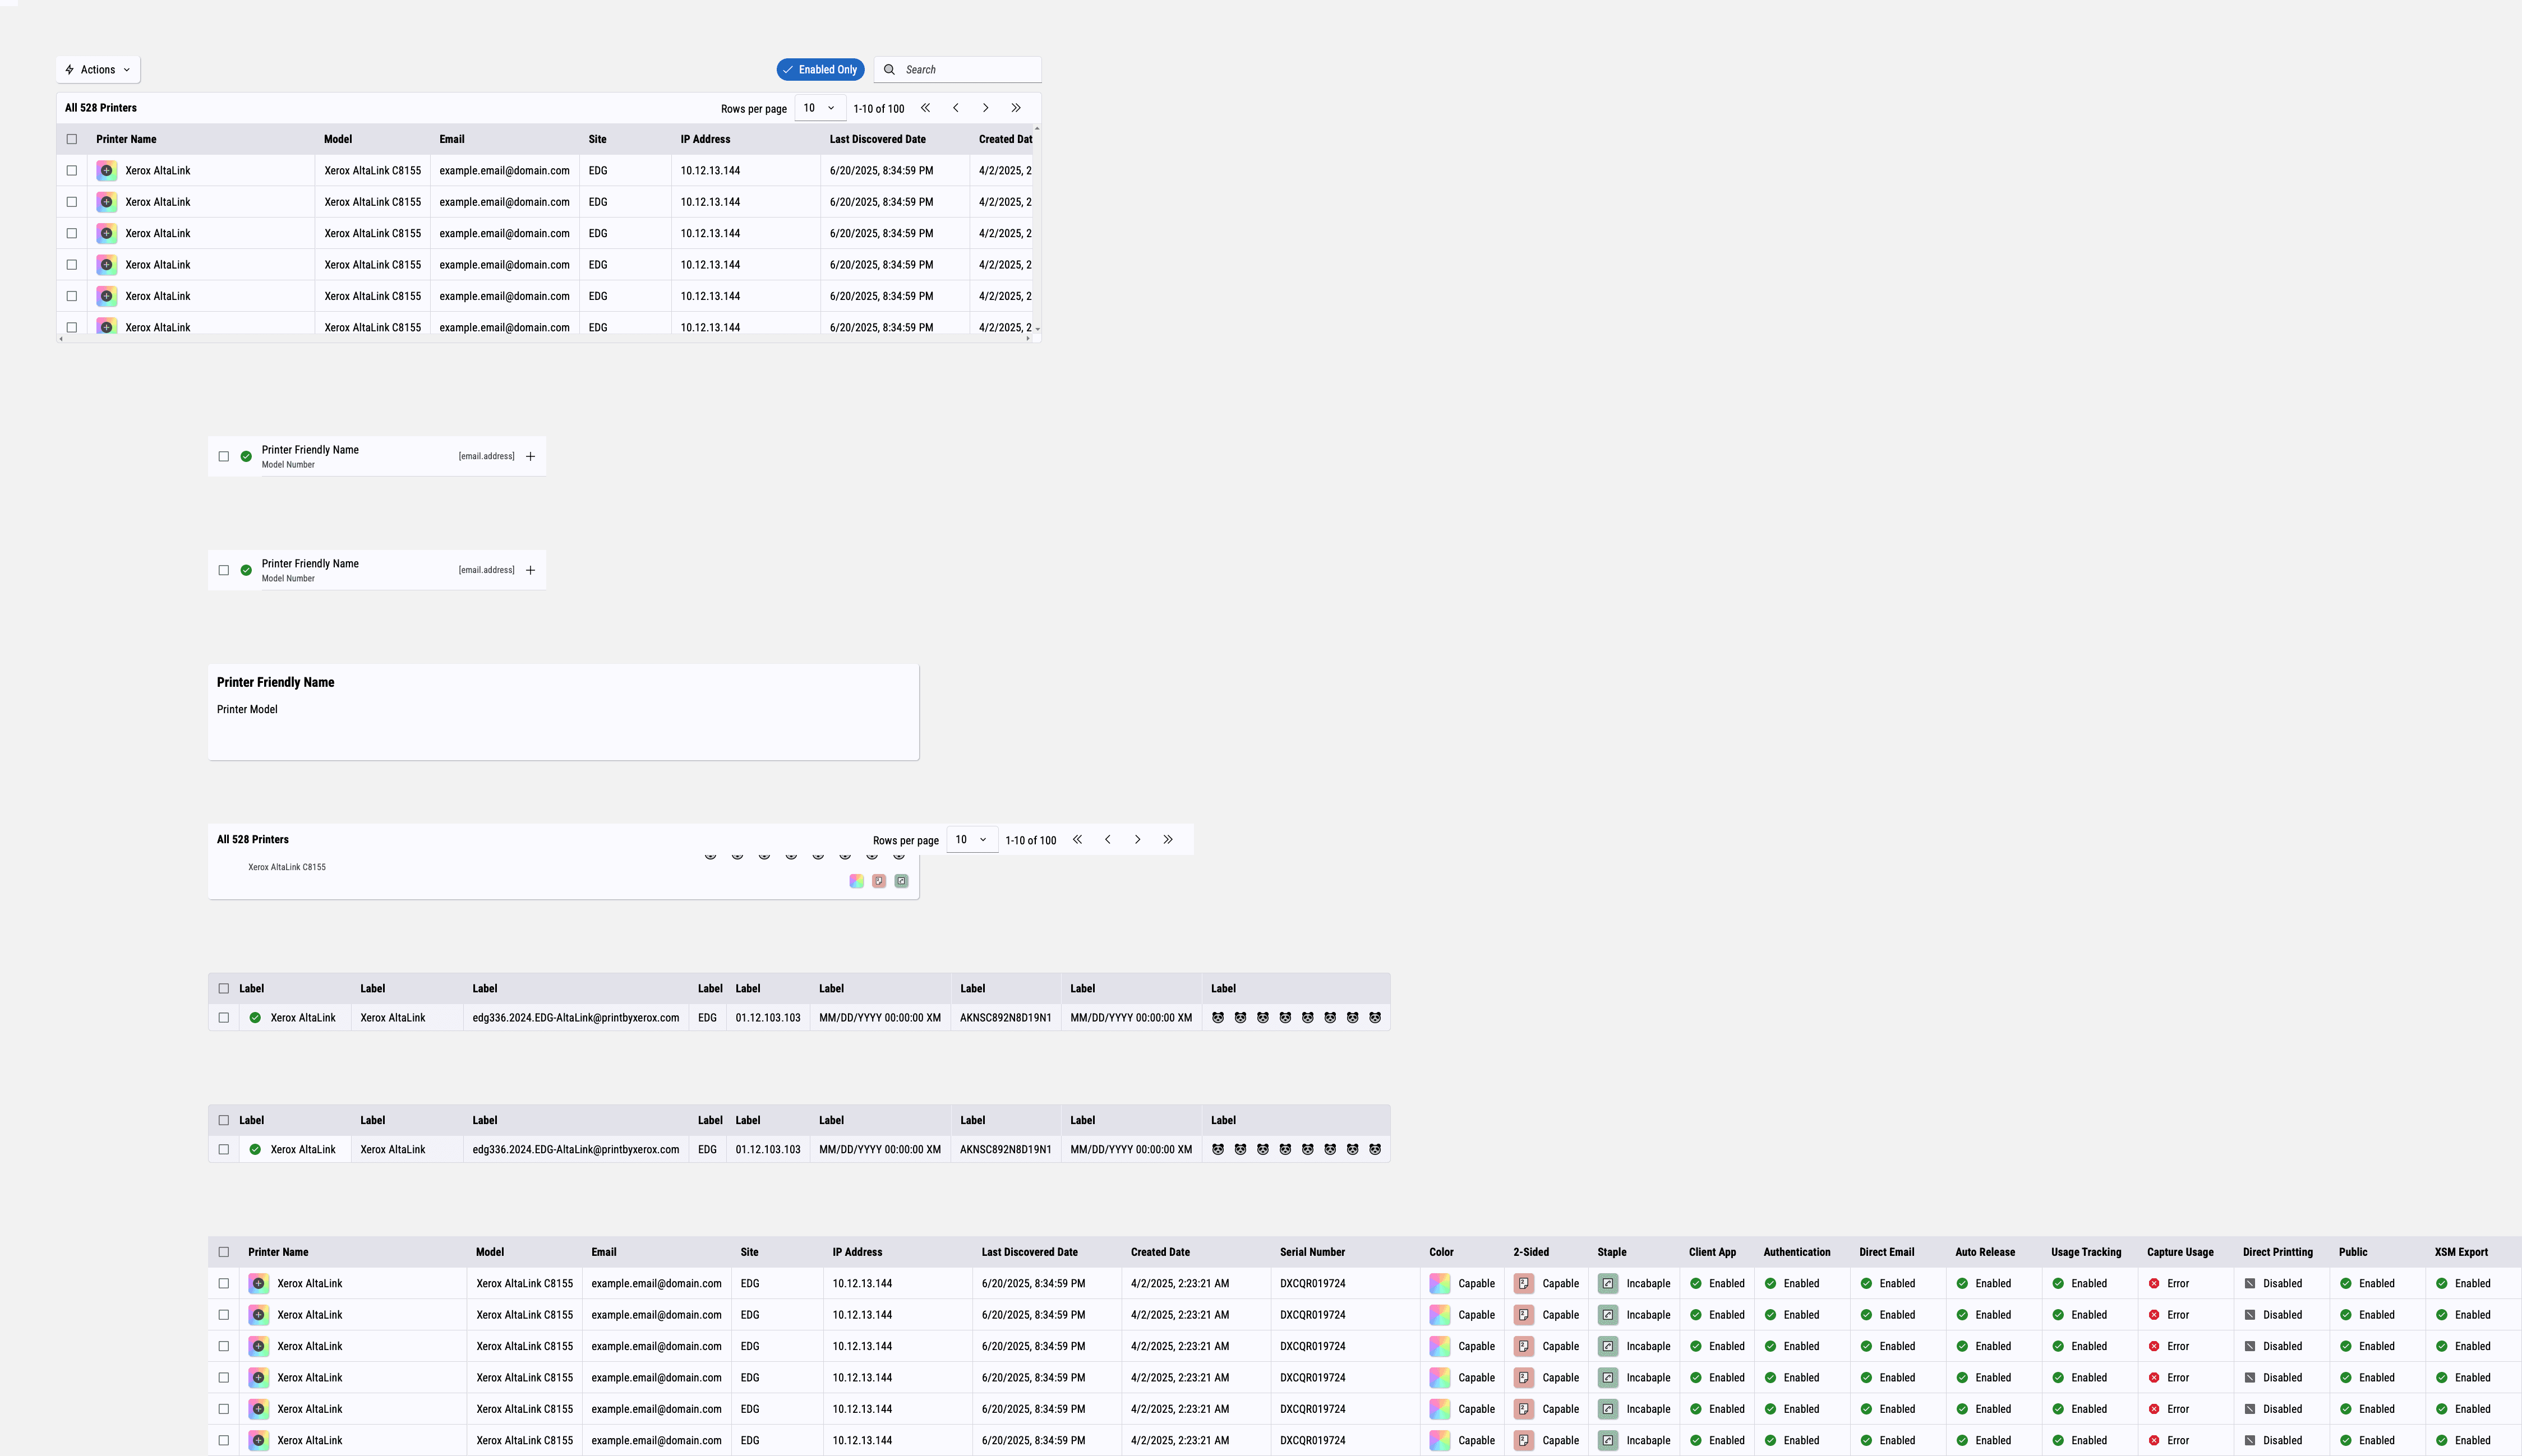
Task: Open the top table Rows per page dropdown
Action: click(819, 108)
